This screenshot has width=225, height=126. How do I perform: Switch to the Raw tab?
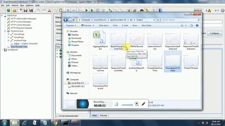95,115
